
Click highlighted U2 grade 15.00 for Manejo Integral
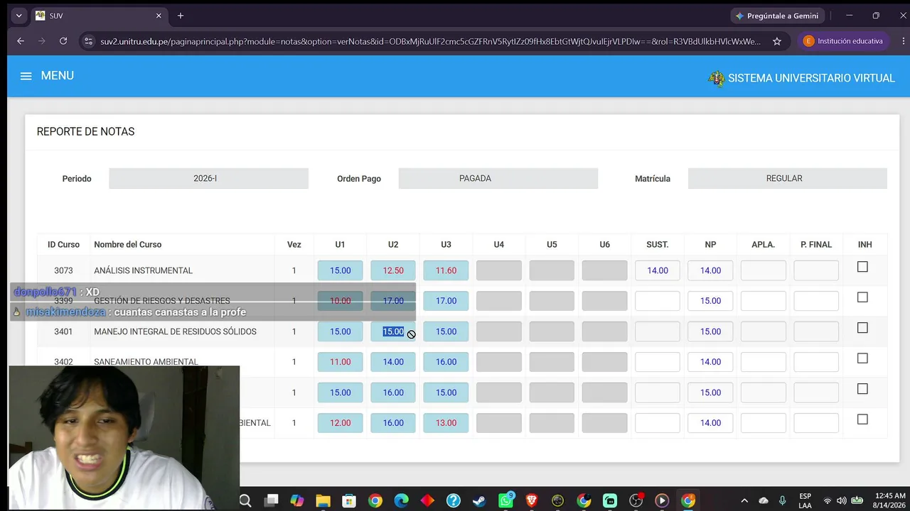[x=393, y=331]
